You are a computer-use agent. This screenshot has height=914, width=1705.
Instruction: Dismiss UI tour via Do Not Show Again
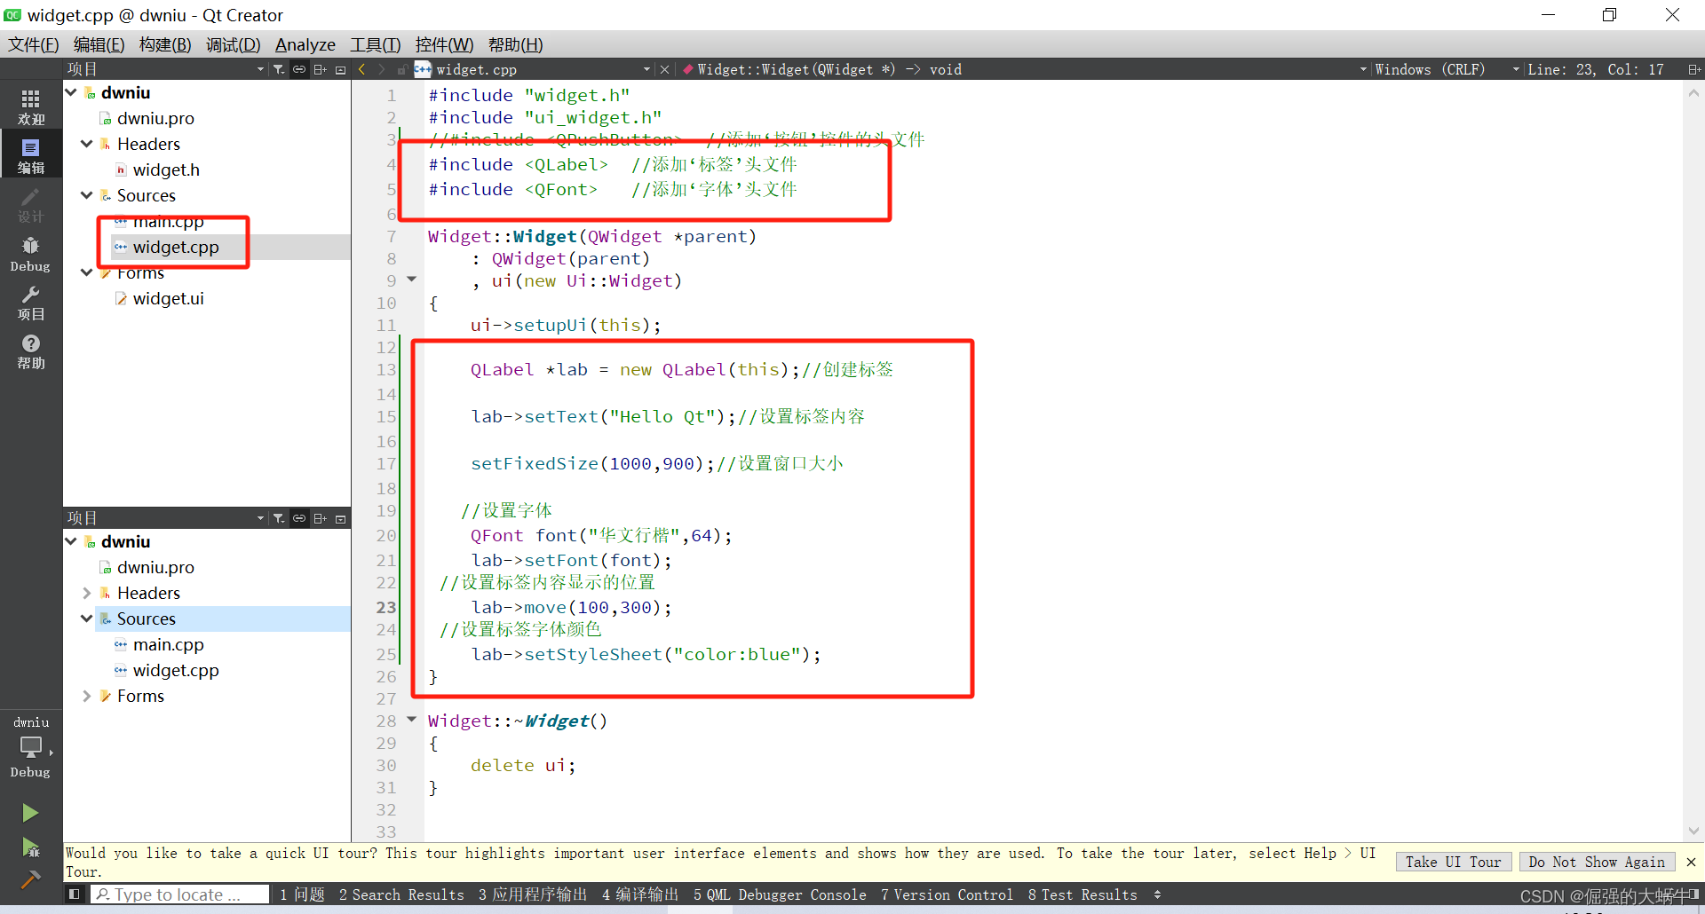coord(1597,861)
